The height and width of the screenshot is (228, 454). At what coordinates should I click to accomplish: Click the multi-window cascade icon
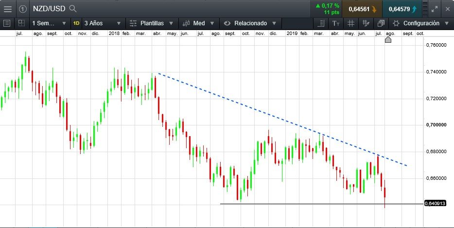pyautogui.click(x=381, y=23)
